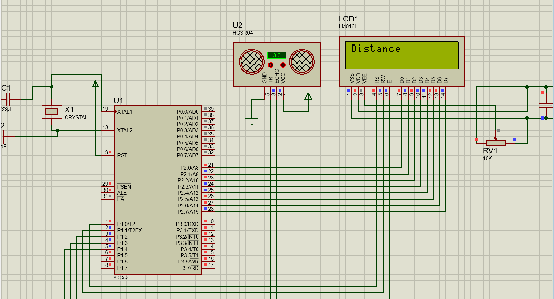Screen dimensions: 554x299
Task: Select the C1 reference label
Action: pos(6,88)
